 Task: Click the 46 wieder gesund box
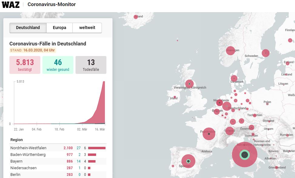[x=58, y=65]
